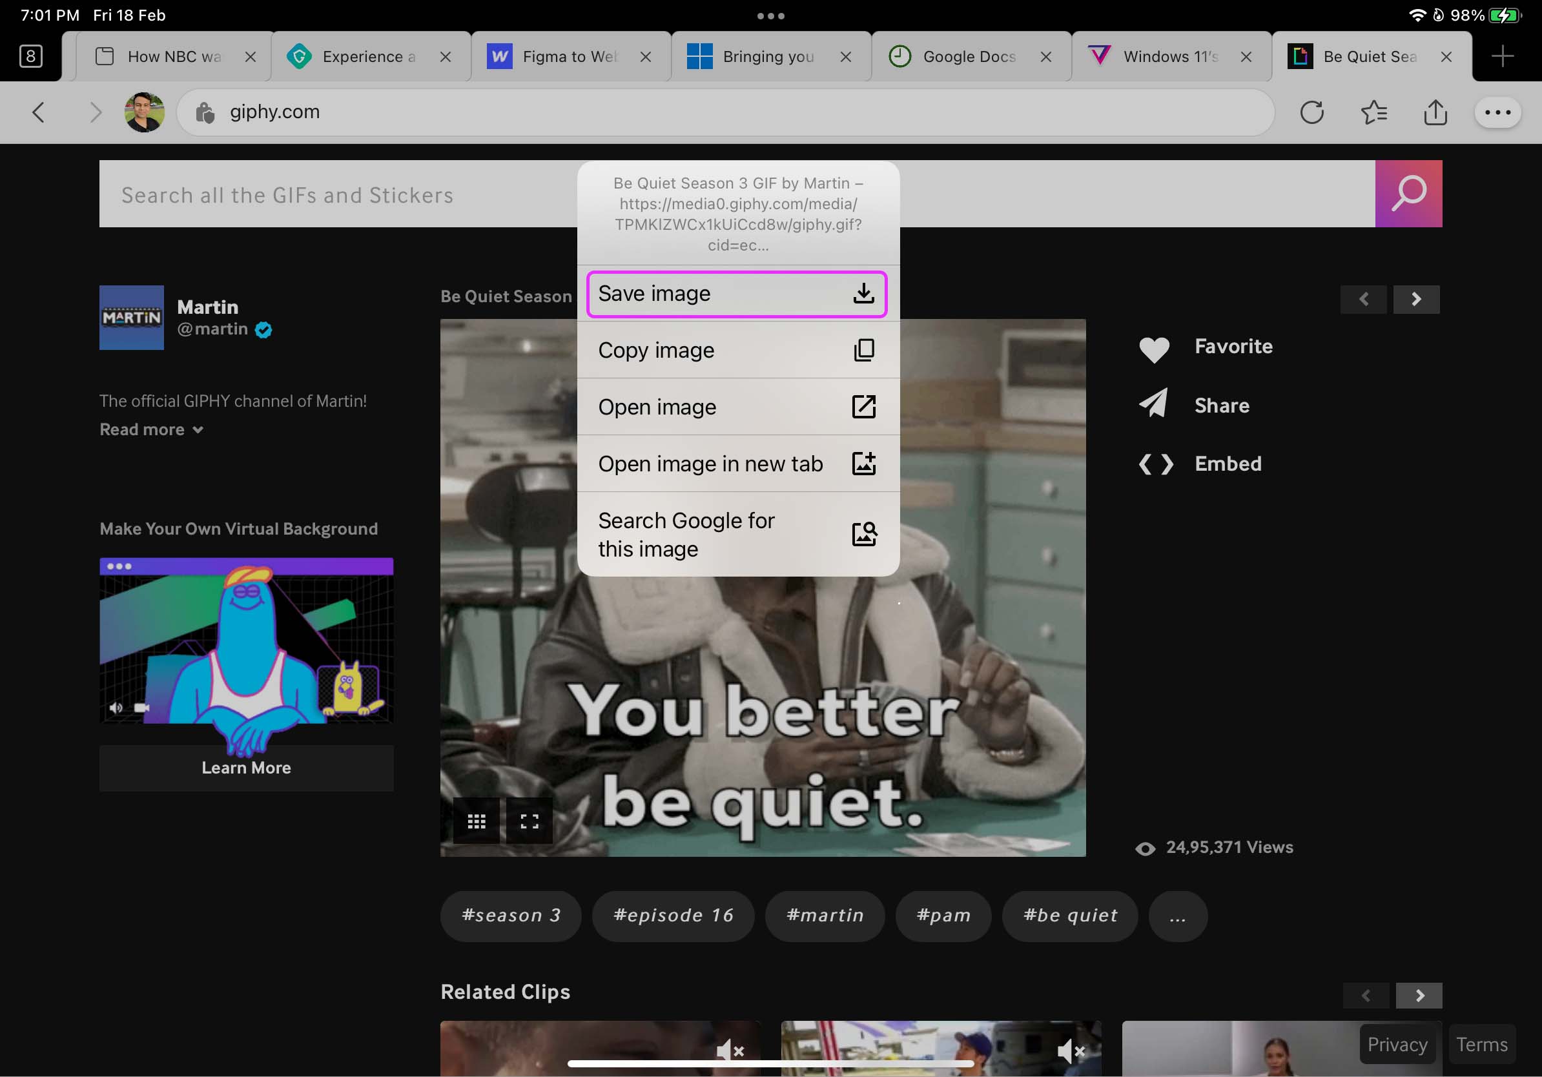Choose Open image from context menu
Screen dimensions: 1542x1077
coord(738,407)
